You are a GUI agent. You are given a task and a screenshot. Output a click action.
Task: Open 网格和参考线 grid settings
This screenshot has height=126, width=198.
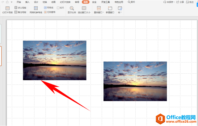click(x=36, y=10)
